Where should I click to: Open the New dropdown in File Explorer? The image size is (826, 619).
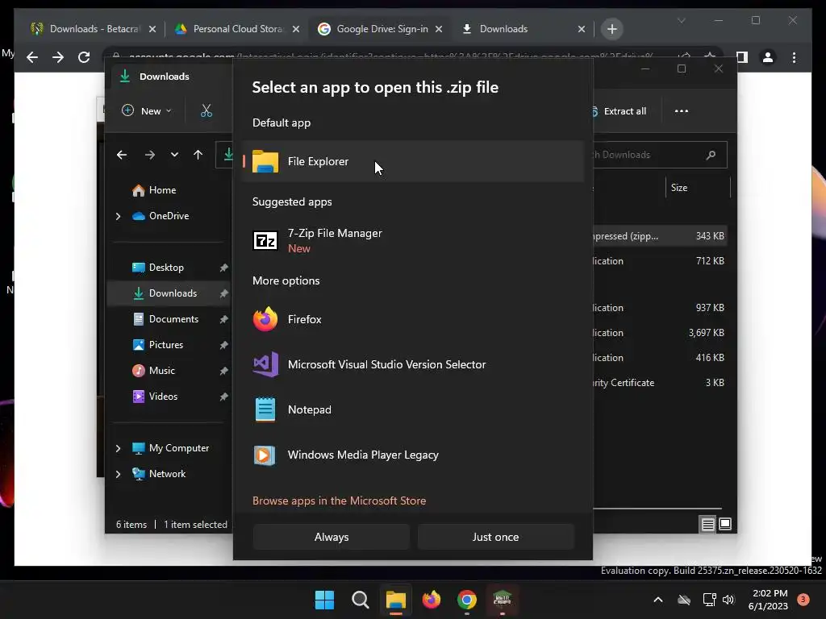pos(147,111)
